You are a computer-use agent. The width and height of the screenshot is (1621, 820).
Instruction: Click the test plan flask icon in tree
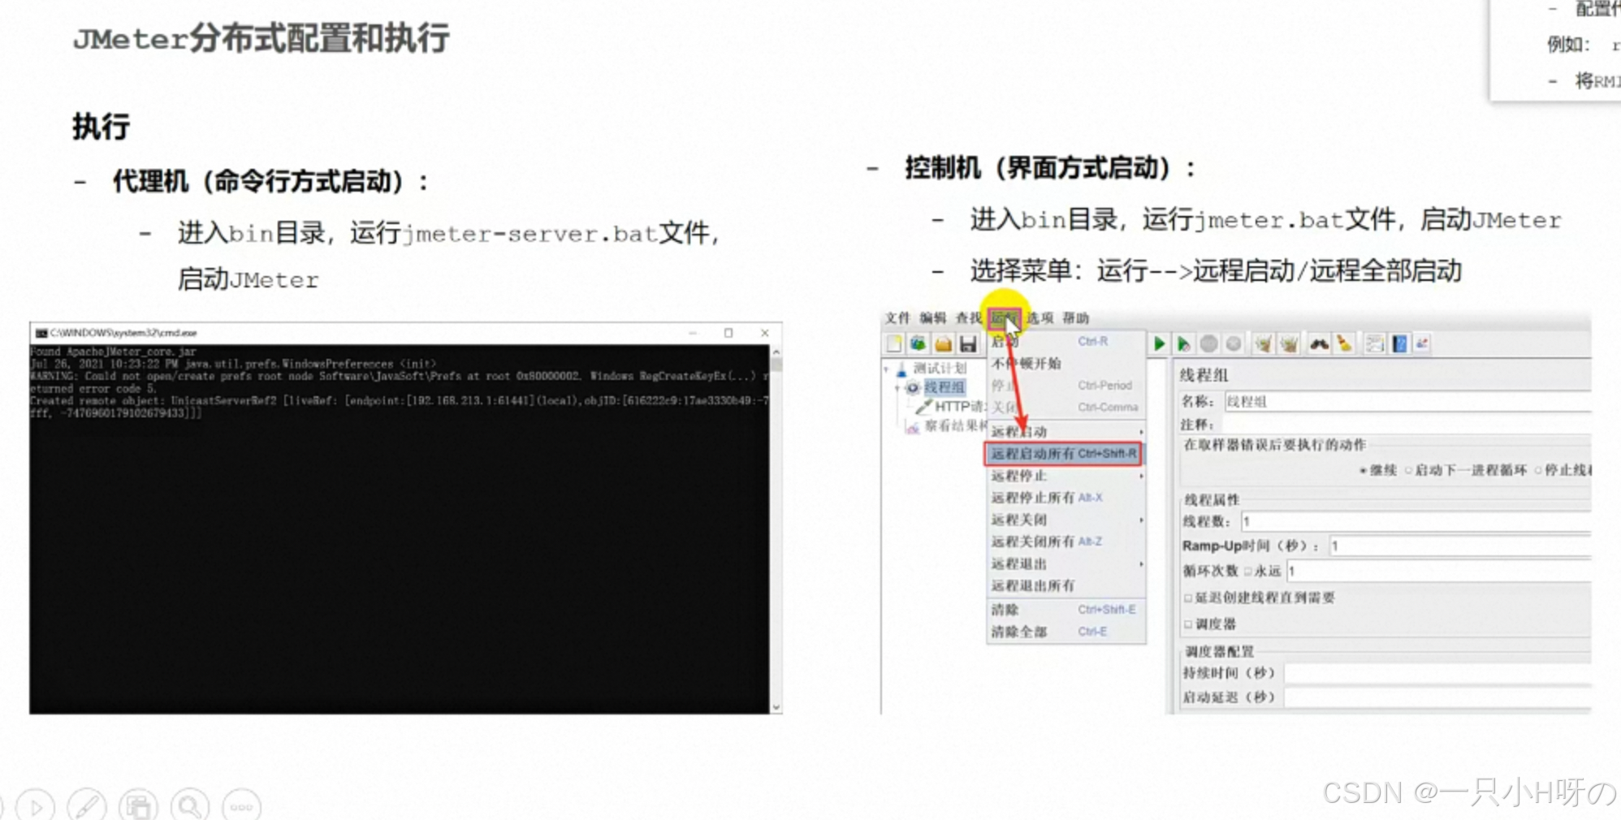902,369
